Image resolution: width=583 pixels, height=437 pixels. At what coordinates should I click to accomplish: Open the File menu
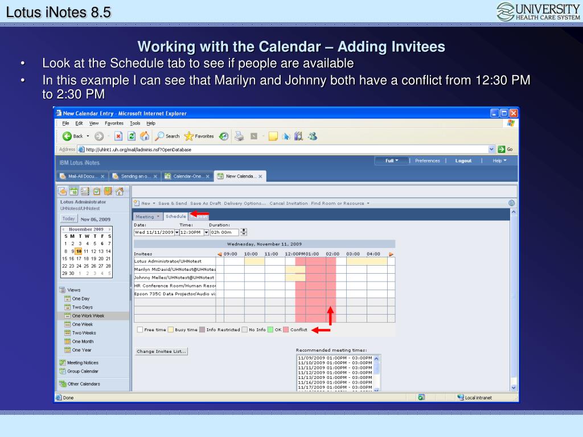click(x=66, y=123)
